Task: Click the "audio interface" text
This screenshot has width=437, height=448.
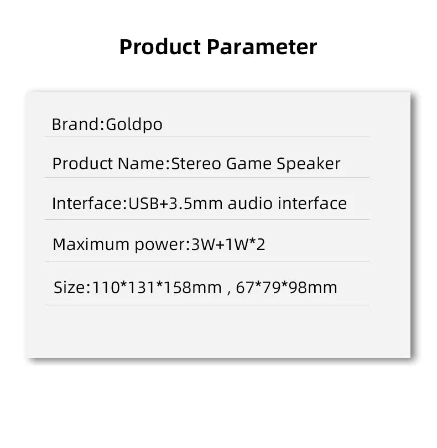Action: click(x=288, y=204)
